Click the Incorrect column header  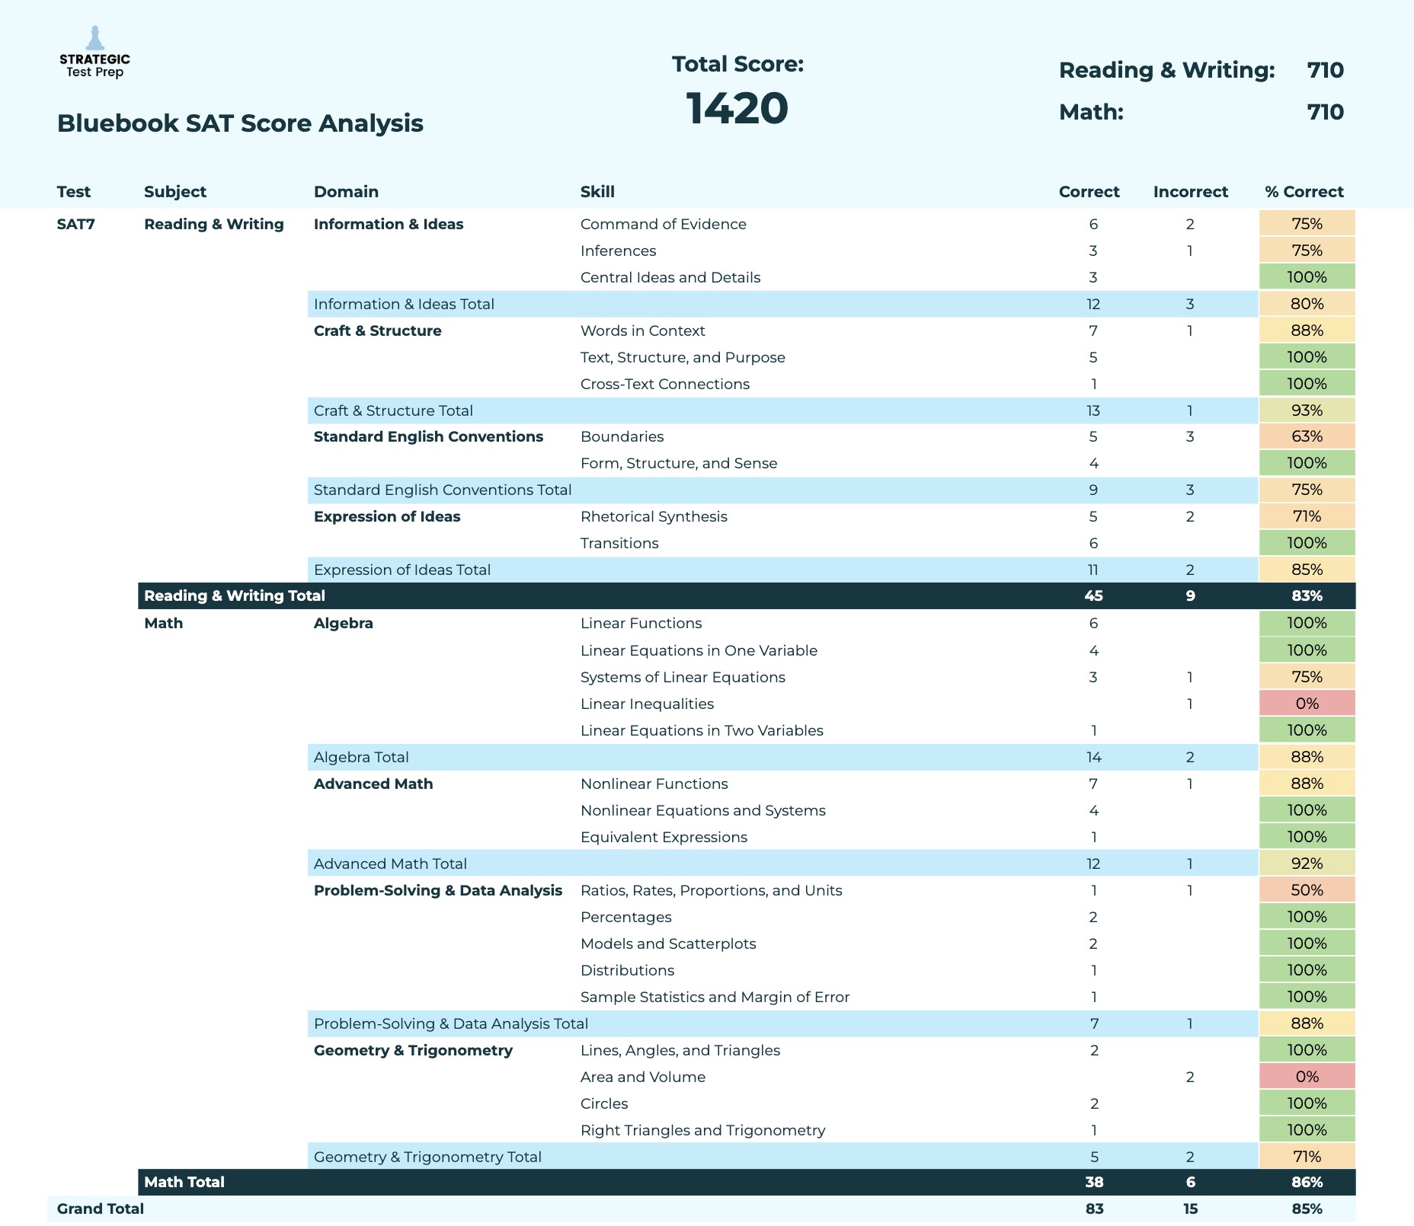[1191, 192]
